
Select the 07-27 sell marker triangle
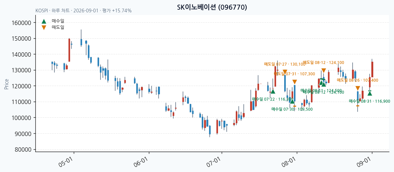click(x=285, y=72)
